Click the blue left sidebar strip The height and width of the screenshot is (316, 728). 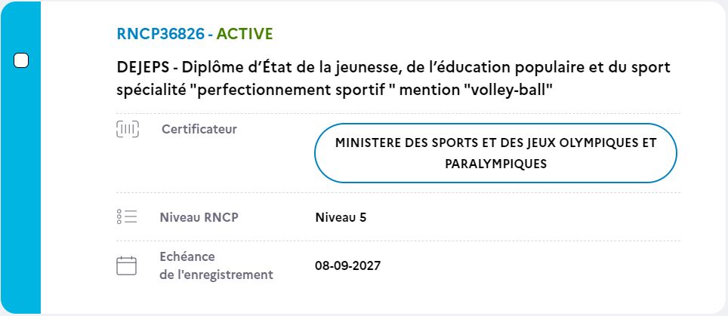(20, 158)
